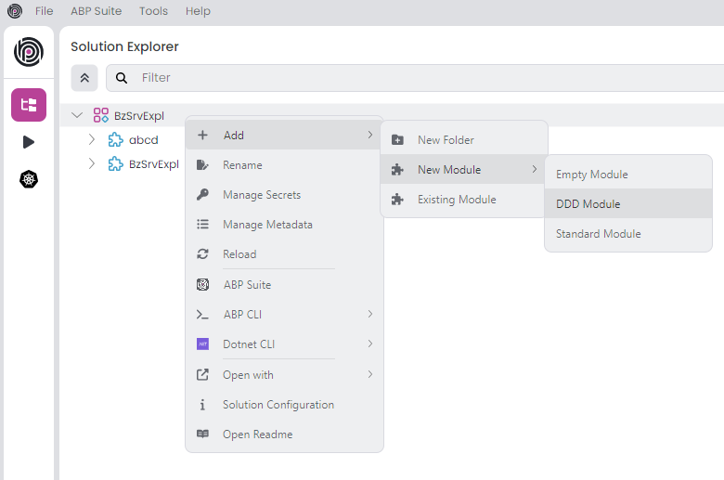724x480 pixels.
Task: Select DDD Module from submenu
Action: click(x=588, y=204)
